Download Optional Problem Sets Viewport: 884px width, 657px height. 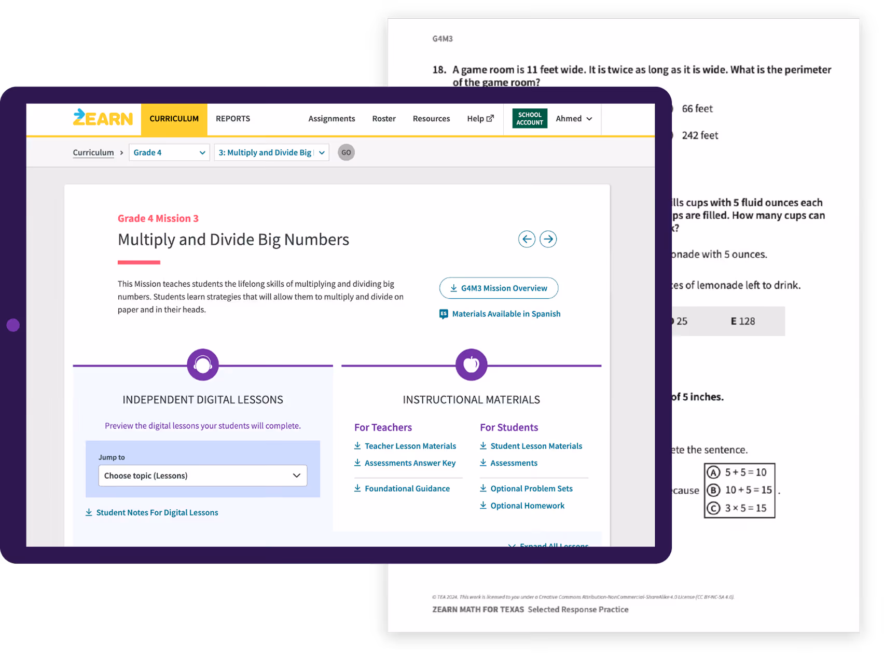tap(526, 488)
